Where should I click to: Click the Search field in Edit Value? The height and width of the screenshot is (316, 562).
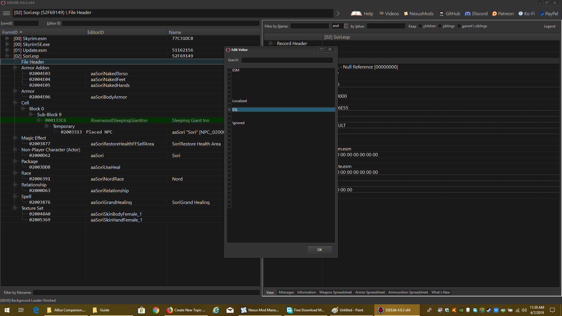click(x=287, y=60)
